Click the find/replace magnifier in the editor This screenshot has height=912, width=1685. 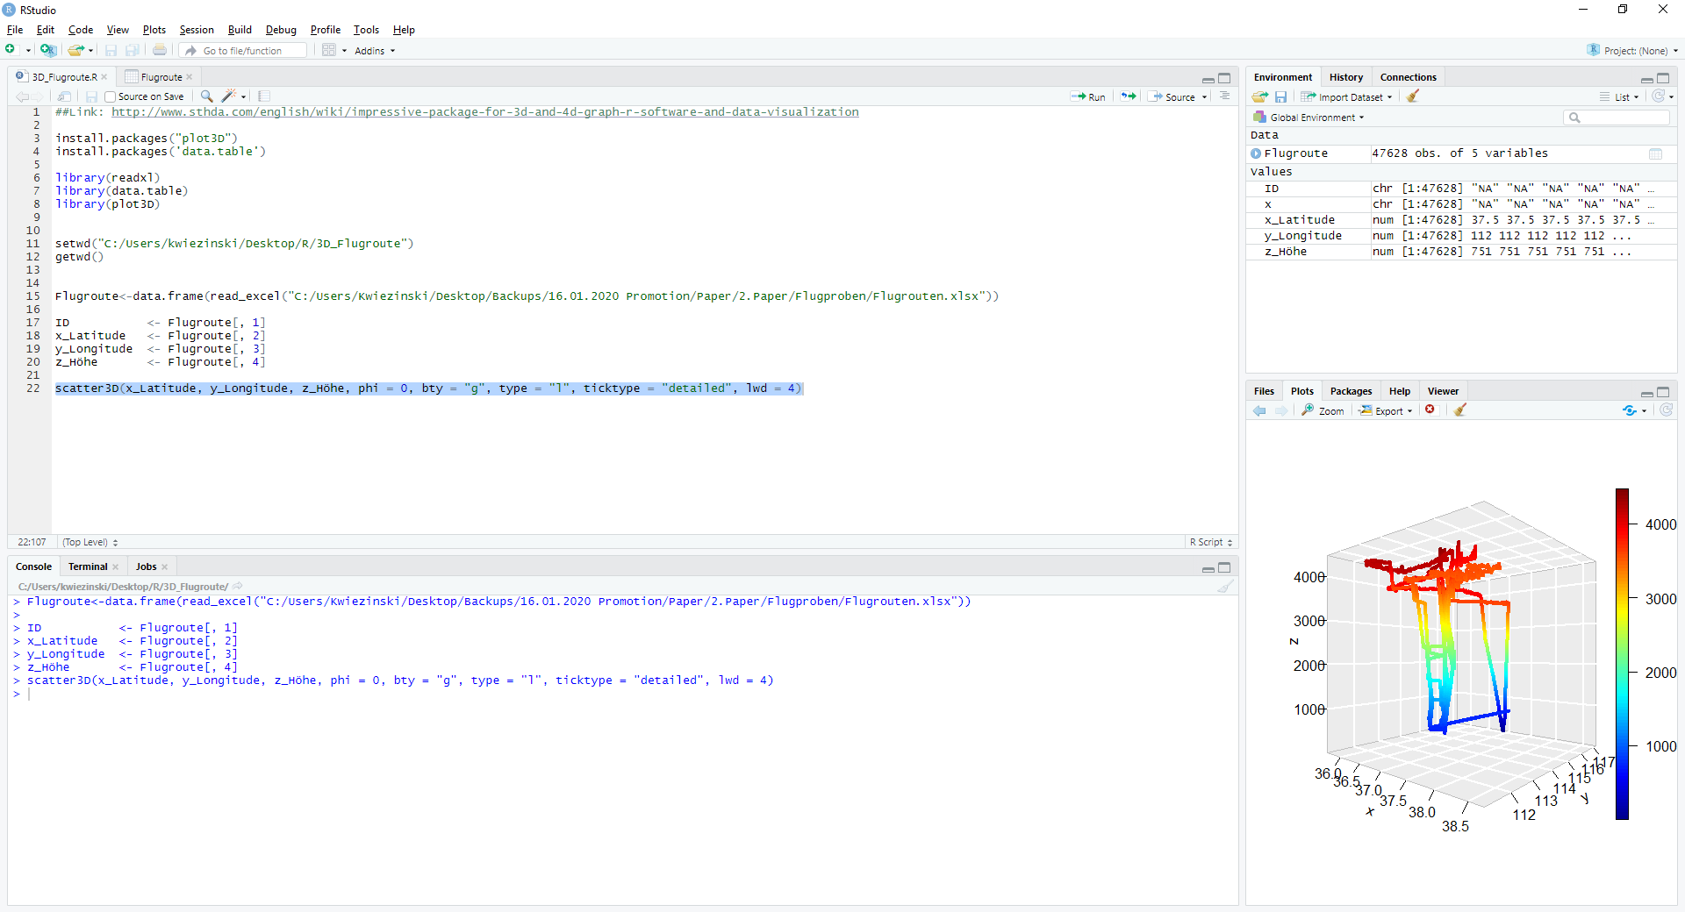point(206,96)
